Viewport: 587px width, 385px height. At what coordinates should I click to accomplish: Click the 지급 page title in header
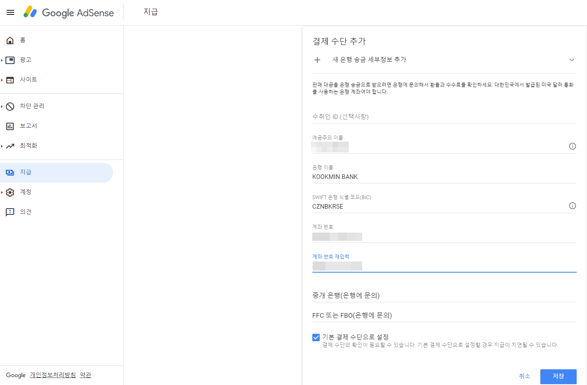pyautogui.click(x=151, y=12)
